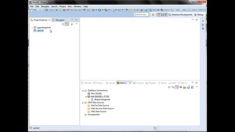Select the appwebagenda project
This screenshot has width=235, height=132.
(x=44, y=27)
